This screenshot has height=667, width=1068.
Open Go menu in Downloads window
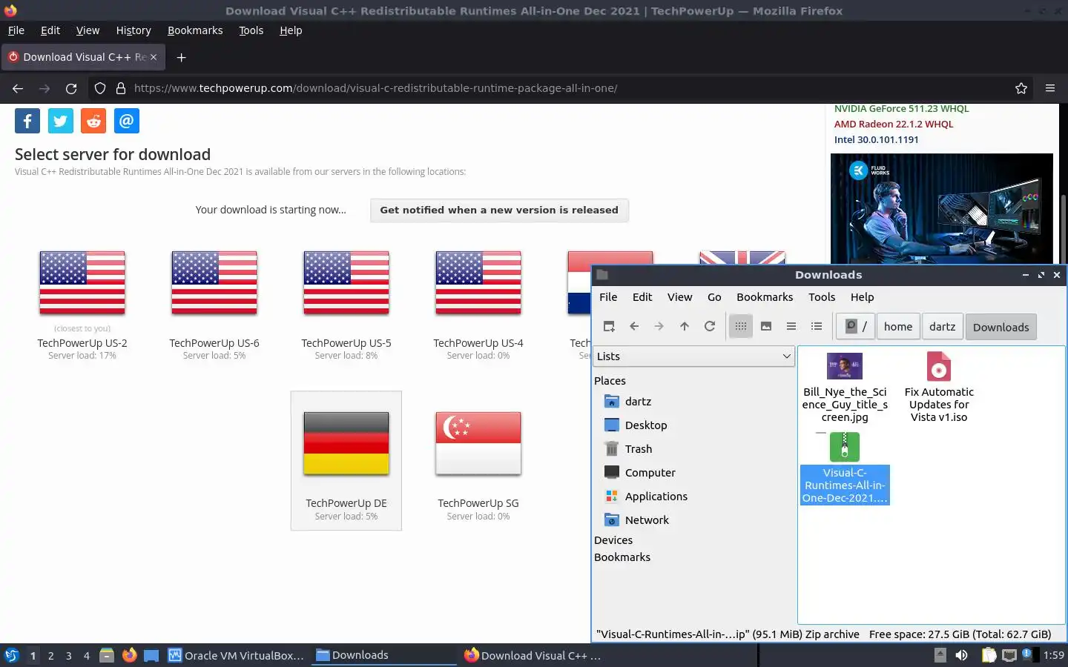pyautogui.click(x=714, y=297)
